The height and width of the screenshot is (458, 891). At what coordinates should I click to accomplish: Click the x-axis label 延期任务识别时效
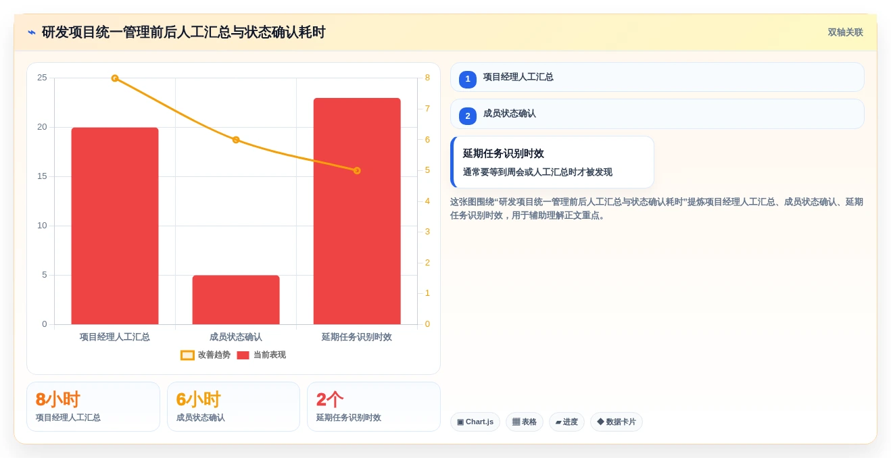tap(357, 337)
